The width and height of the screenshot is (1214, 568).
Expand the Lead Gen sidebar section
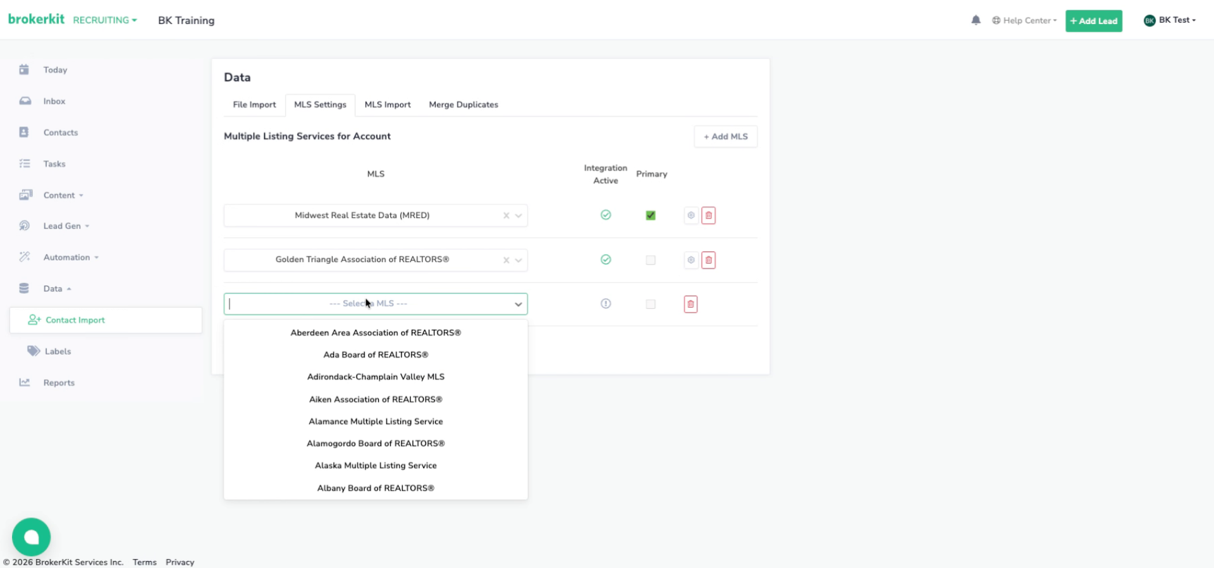tap(66, 226)
